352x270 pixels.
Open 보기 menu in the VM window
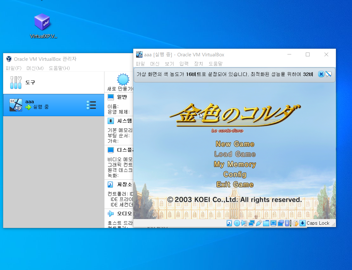(169, 64)
